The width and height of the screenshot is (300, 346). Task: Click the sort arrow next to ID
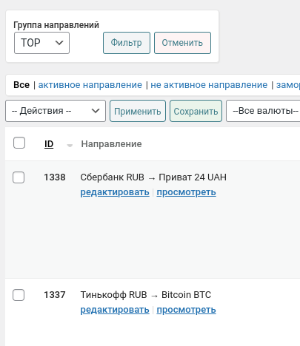pos(70,146)
